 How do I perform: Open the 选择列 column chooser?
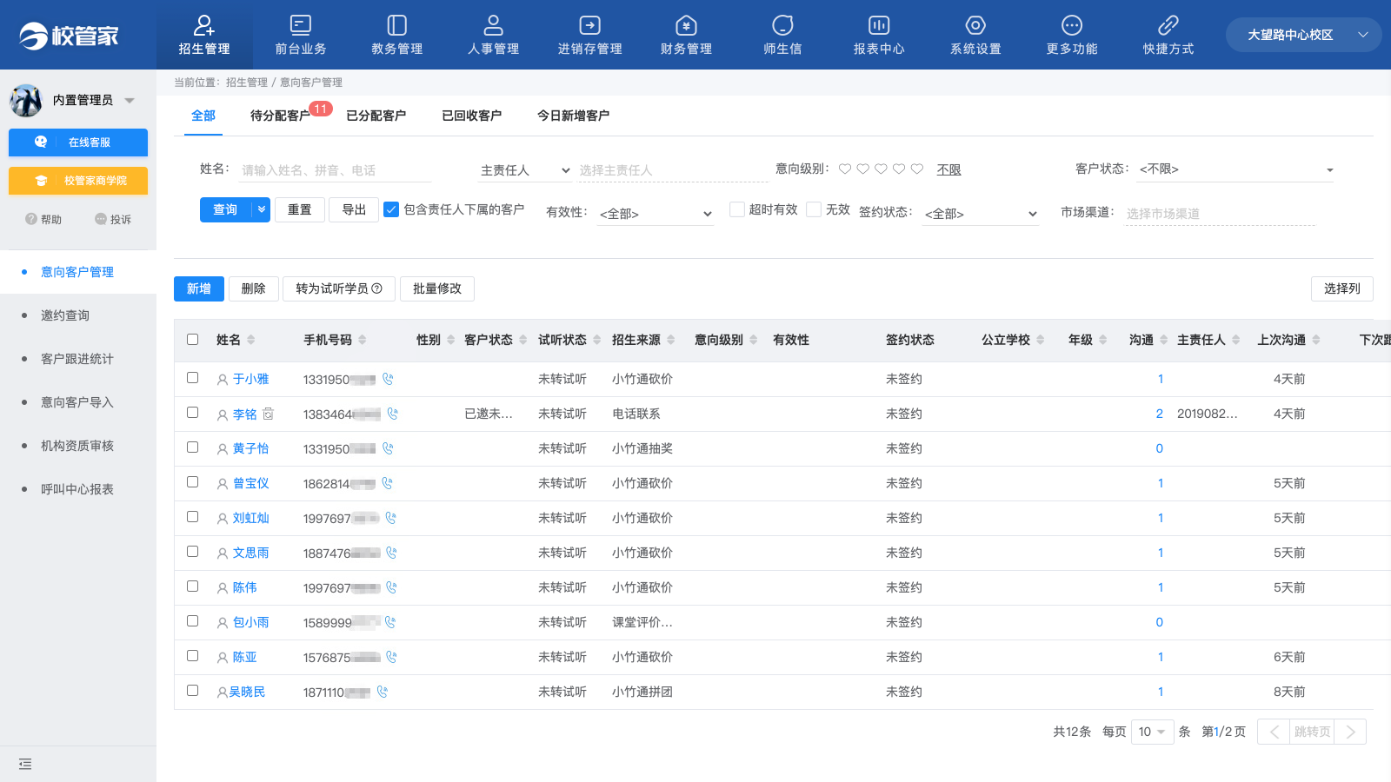coord(1342,288)
